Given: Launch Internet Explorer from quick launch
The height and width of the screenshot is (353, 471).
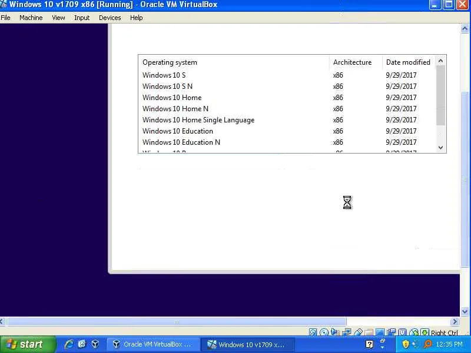Looking at the screenshot, I should (69, 344).
